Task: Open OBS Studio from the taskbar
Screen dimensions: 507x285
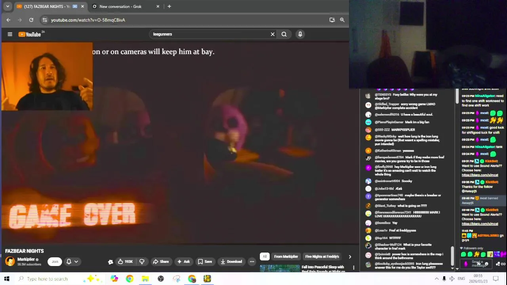Action: tap(161, 279)
